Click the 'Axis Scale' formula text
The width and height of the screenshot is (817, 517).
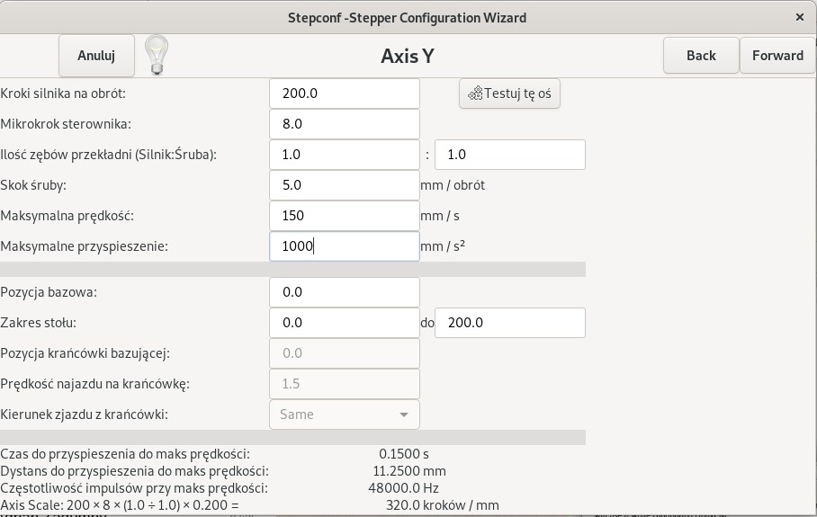120,505
